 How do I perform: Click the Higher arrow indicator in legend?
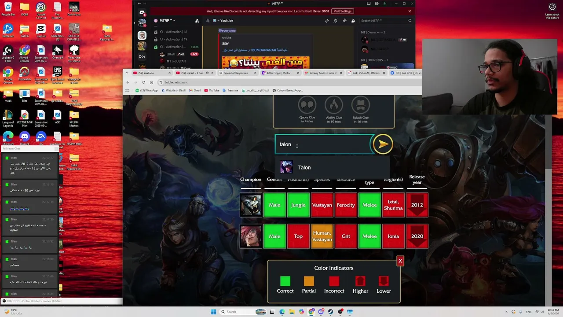point(360,281)
